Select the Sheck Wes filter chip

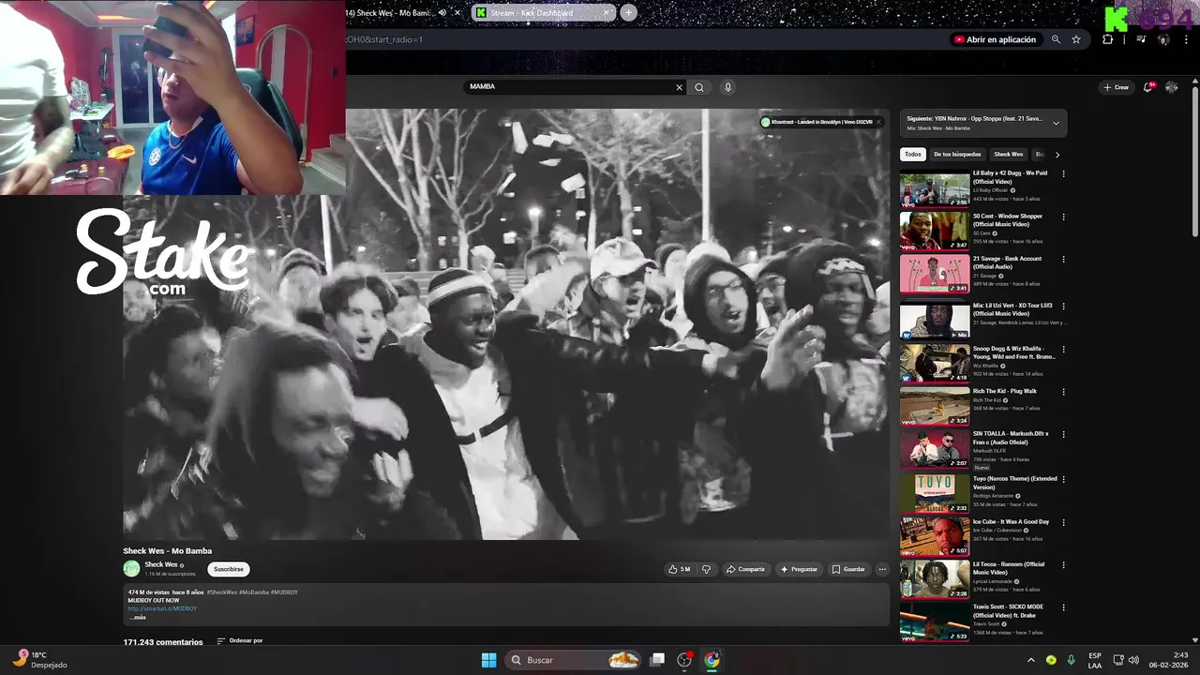[1009, 154]
